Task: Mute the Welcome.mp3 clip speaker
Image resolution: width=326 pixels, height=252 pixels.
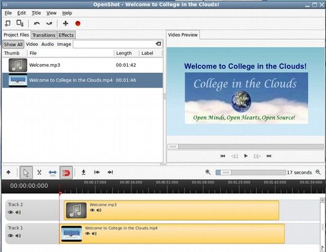Action: (x=99, y=210)
